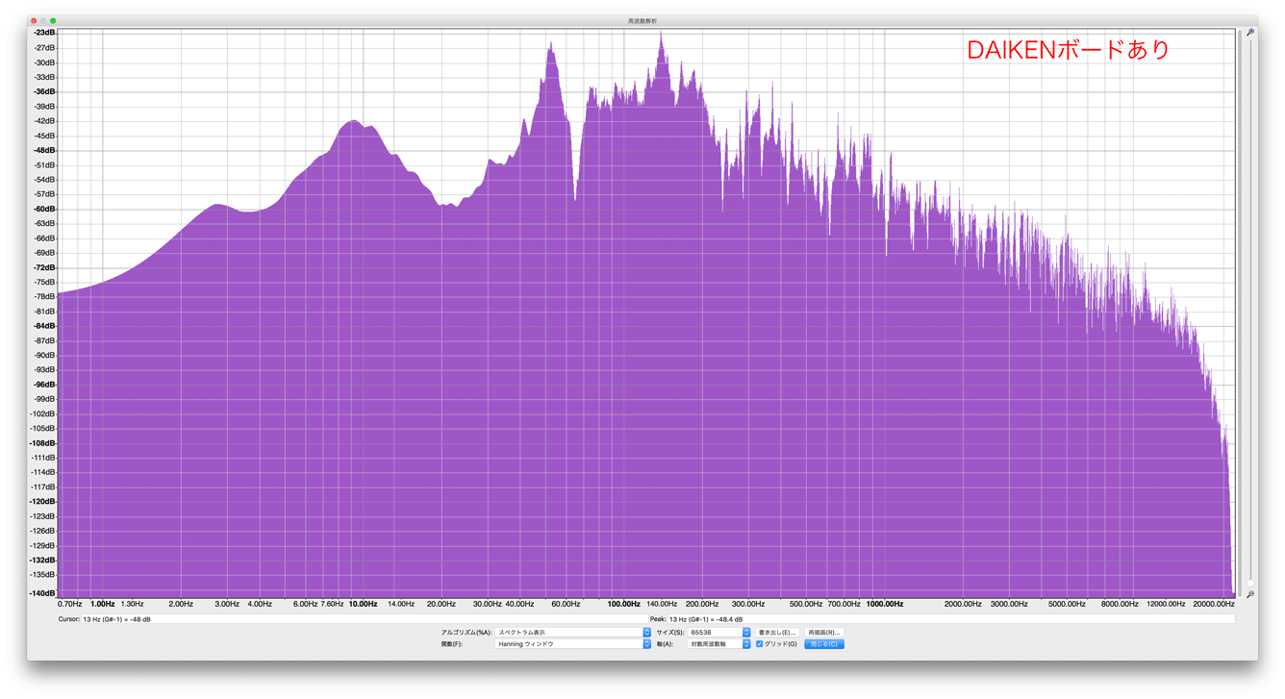Click the -140dB level axis label
The height and width of the screenshot is (699, 1285).
[x=43, y=593]
